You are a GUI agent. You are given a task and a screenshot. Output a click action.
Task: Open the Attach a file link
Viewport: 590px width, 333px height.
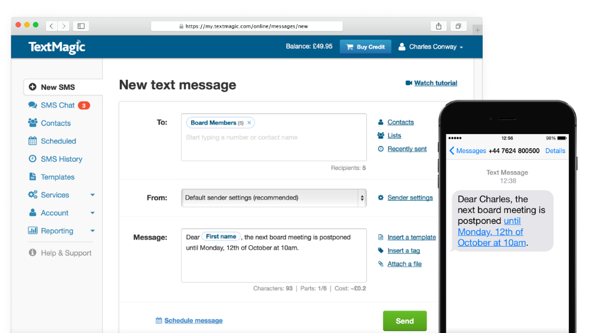tap(405, 264)
